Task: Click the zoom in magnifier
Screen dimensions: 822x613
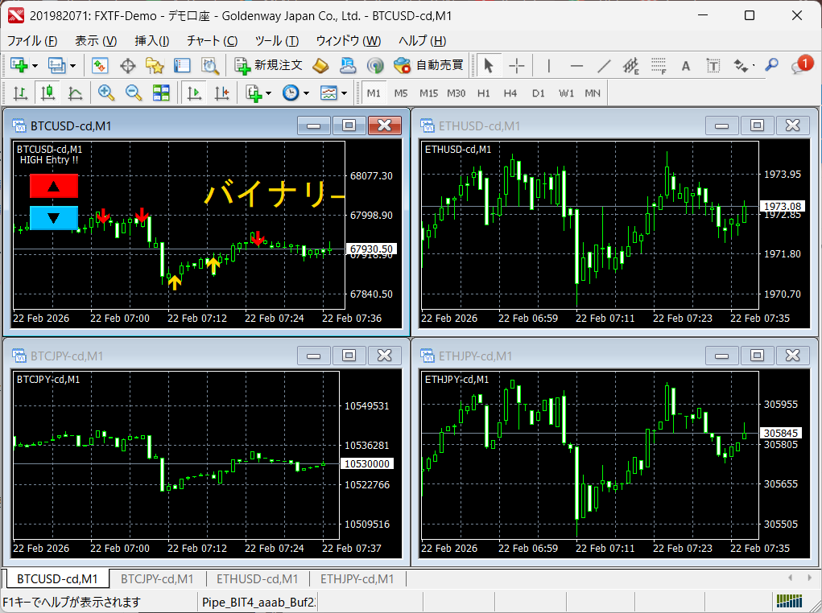Action: point(106,93)
